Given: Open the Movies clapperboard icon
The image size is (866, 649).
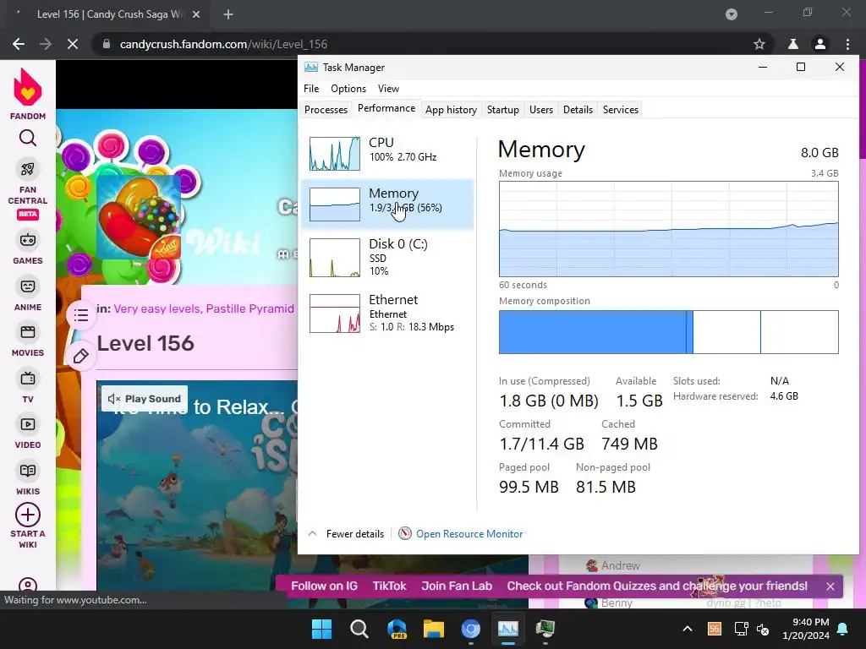Looking at the screenshot, I should point(28,332).
